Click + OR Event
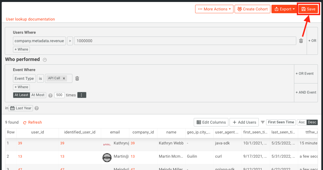This screenshot has height=170, width=323. (306, 74)
